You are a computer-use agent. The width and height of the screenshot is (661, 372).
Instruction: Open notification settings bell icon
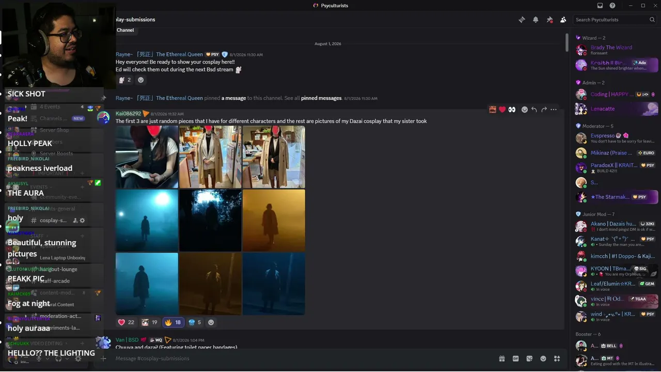click(x=536, y=20)
